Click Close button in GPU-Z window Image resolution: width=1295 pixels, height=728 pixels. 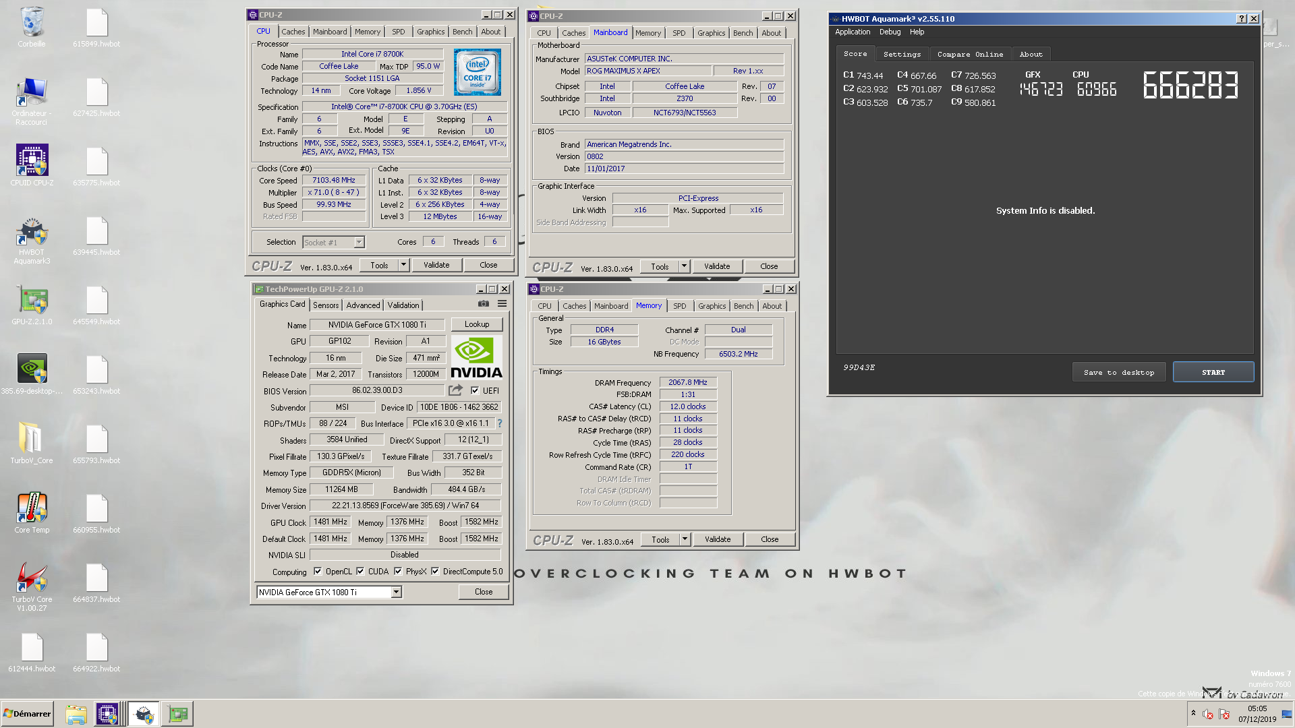pyautogui.click(x=484, y=592)
